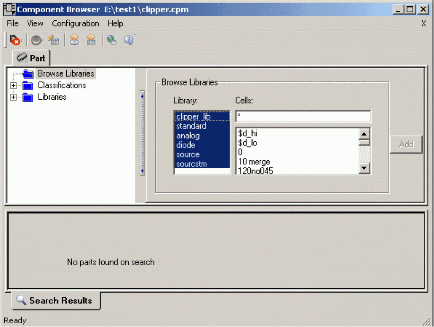Viewport: 434px width, 327px height.
Task: Minimize the Component Browser window
Action: (x=398, y=10)
